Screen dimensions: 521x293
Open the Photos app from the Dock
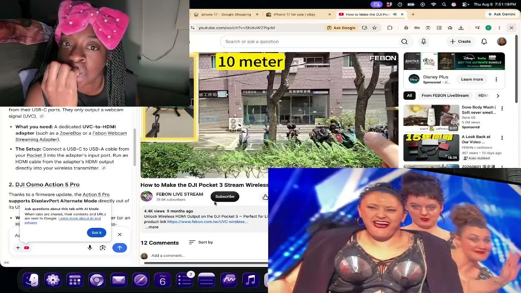click(53, 280)
